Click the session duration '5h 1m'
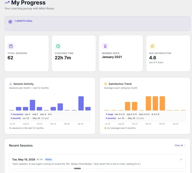 [40, 159]
